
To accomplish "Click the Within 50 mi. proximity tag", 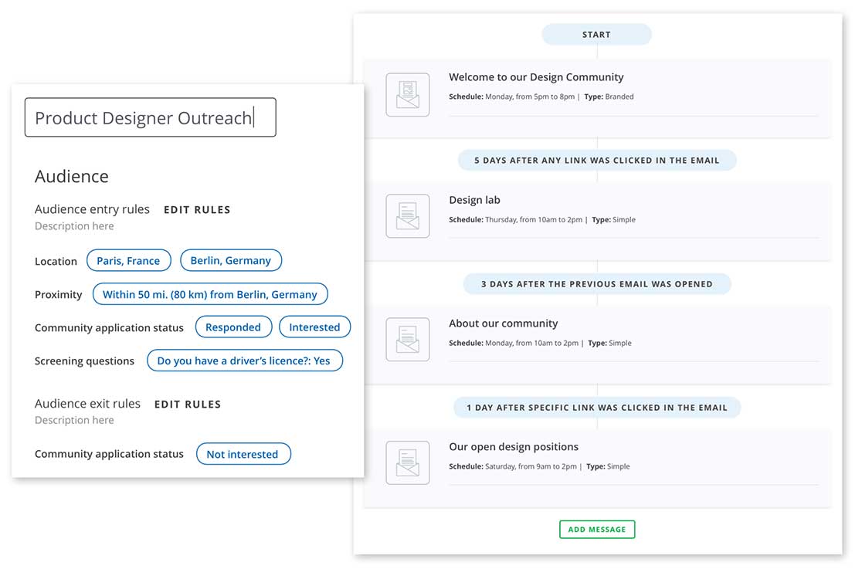I will pyautogui.click(x=209, y=294).
